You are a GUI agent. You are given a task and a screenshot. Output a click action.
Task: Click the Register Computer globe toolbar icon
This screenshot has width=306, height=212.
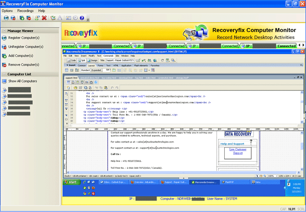pos(6,18)
